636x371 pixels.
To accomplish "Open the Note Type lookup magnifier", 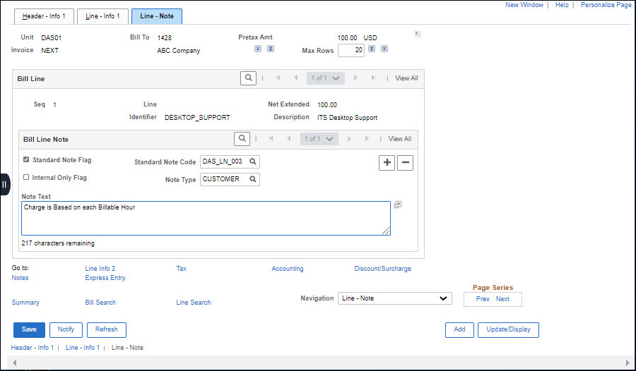I will point(252,179).
